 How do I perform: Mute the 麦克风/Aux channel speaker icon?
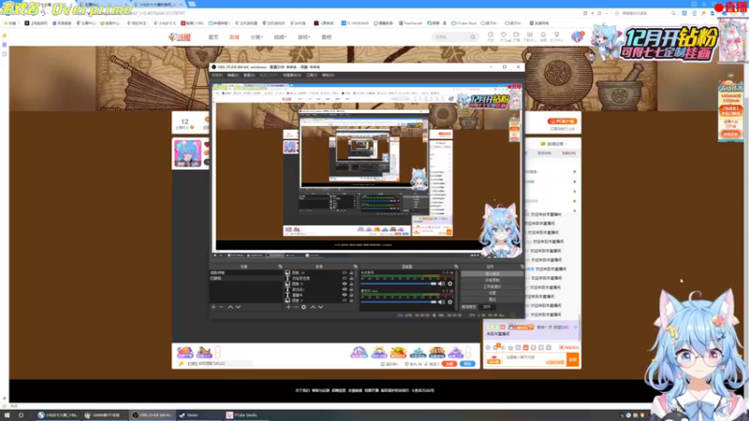pos(441,301)
